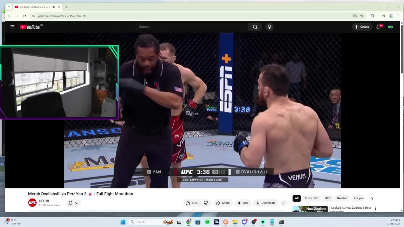Open the YouTube guide hamburger menu

click(x=12, y=27)
